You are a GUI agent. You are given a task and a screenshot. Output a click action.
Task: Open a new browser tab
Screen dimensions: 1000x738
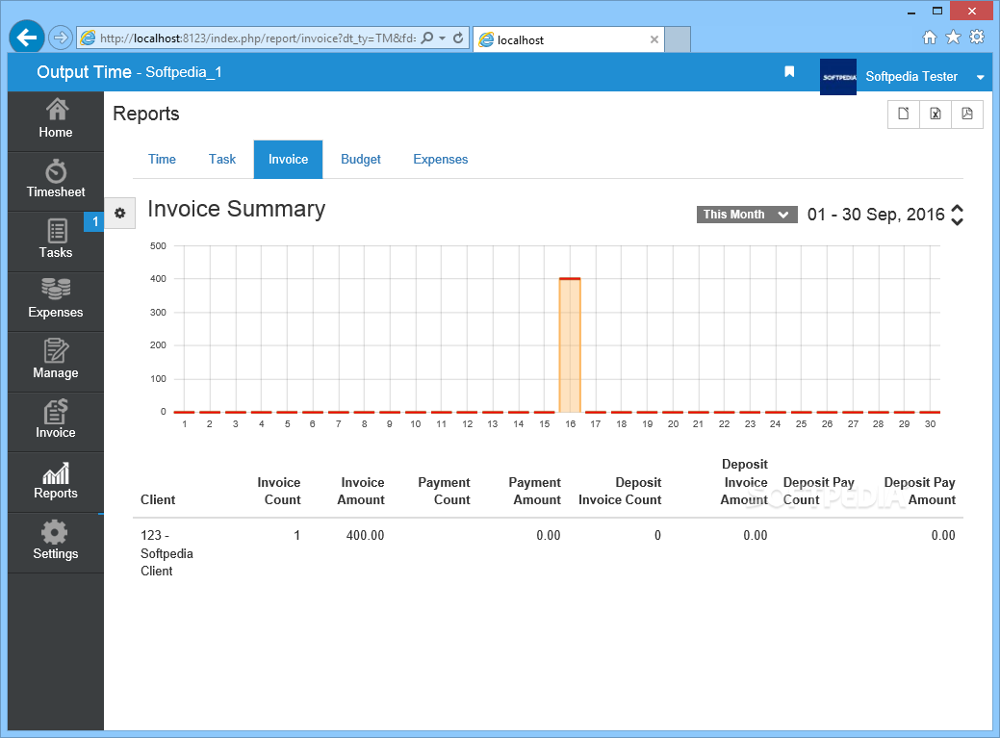tap(678, 39)
